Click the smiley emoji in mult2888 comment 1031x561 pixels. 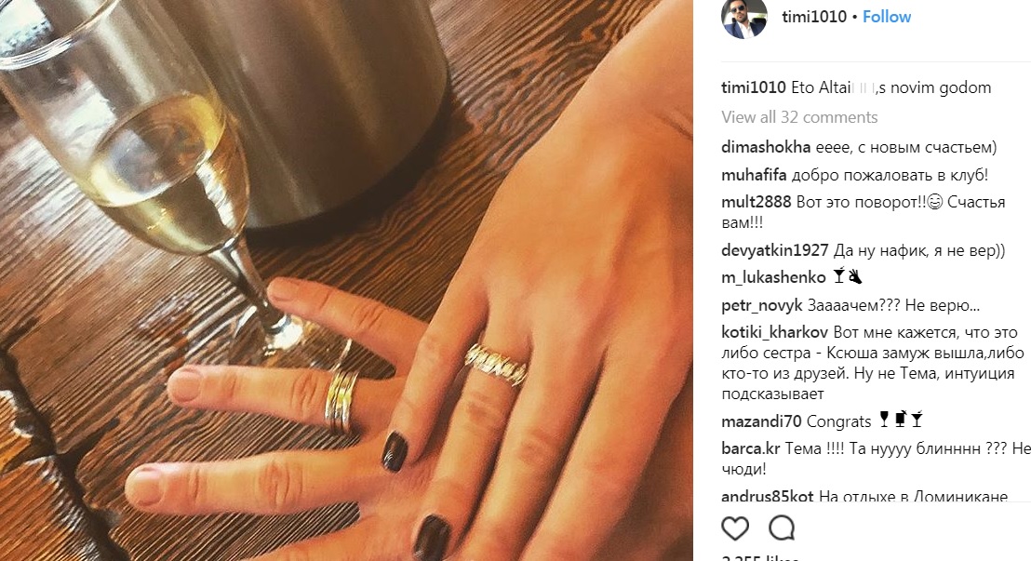pos(934,202)
